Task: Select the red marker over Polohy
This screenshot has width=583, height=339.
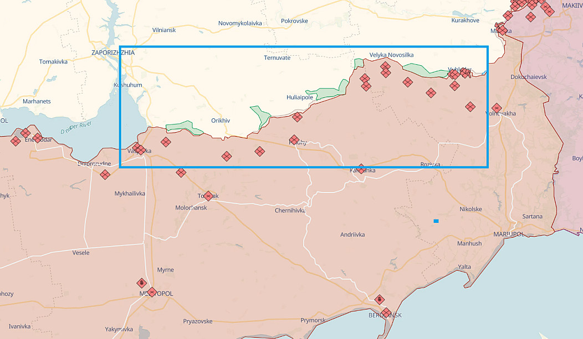Action: [x=294, y=140]
